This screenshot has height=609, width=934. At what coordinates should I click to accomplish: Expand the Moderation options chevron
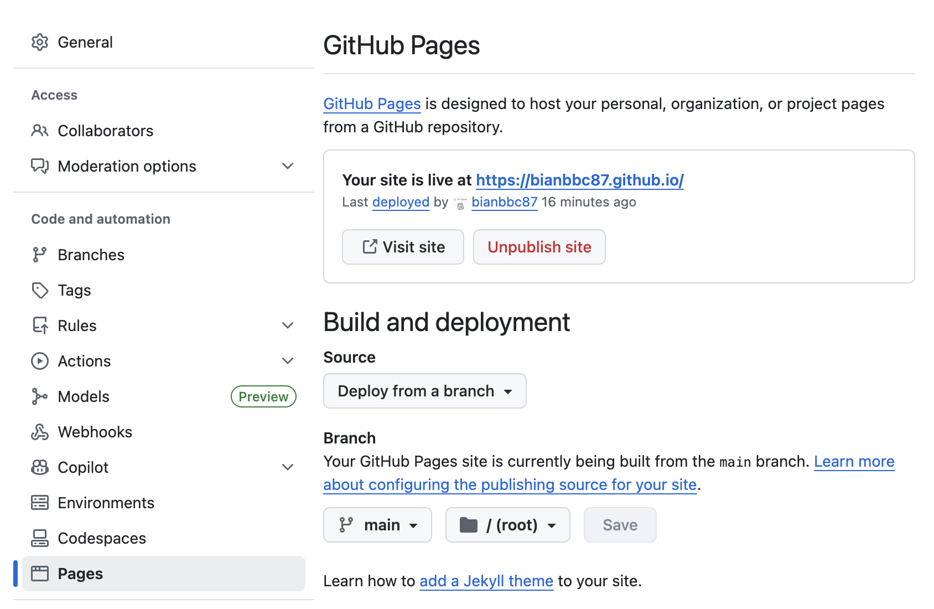(x=288, y=166)
